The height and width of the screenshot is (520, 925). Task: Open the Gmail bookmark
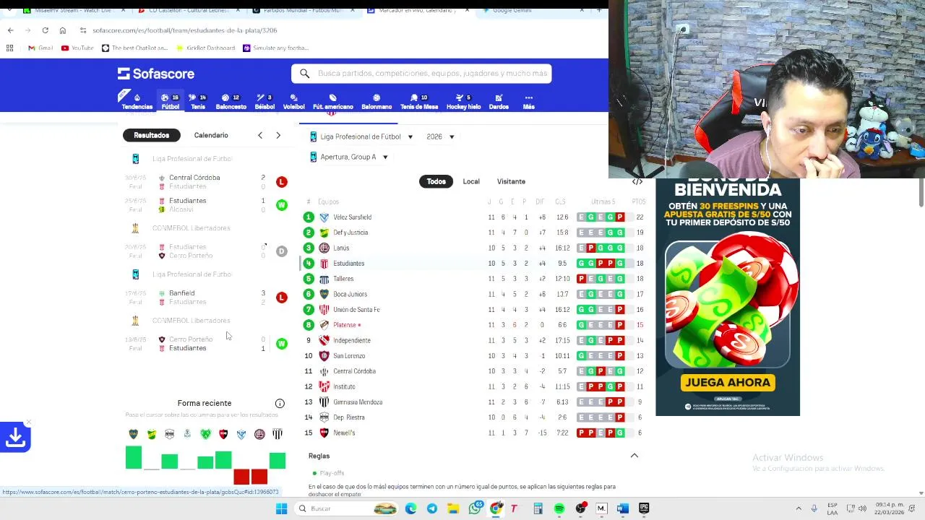click(40, 48)
